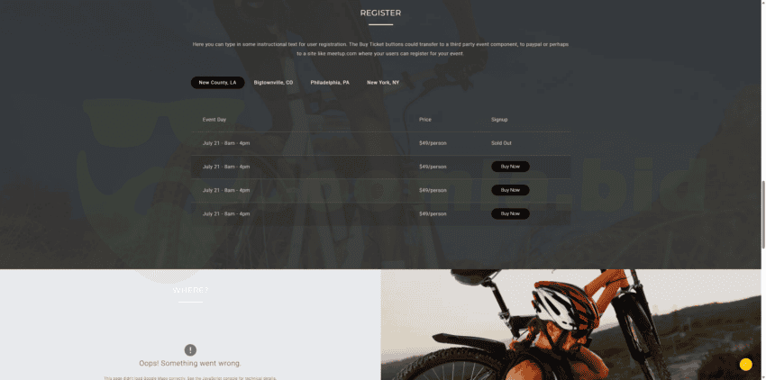The width and height of the screenshot is (766, 380).
Task: Switch to the Bigtownville, CO tab
Action: click(x=273, y=83)
